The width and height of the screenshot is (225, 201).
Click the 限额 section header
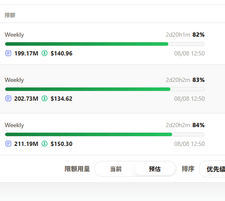coord(10,15)
